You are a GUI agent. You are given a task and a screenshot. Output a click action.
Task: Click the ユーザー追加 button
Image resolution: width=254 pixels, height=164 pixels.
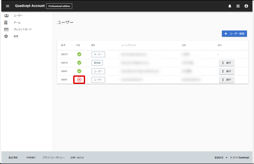pyautogui.click(x=234, y=33)
